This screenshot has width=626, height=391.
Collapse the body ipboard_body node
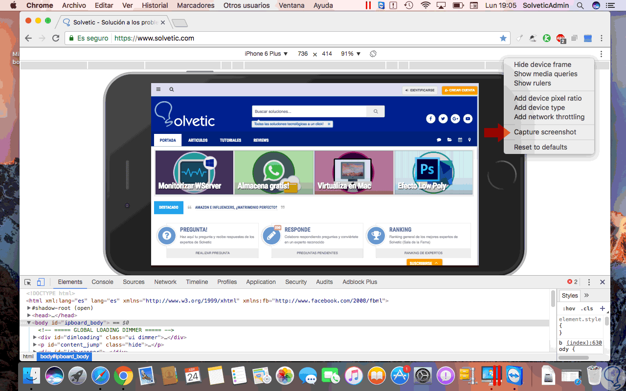[29, 323]
